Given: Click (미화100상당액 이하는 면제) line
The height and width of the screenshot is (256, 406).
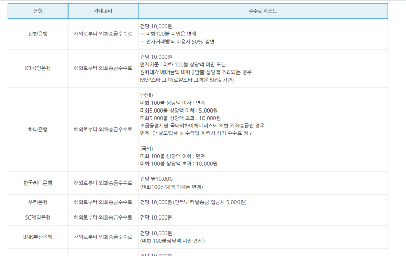Looking at the screenshot, I should (x=172, y=187).
